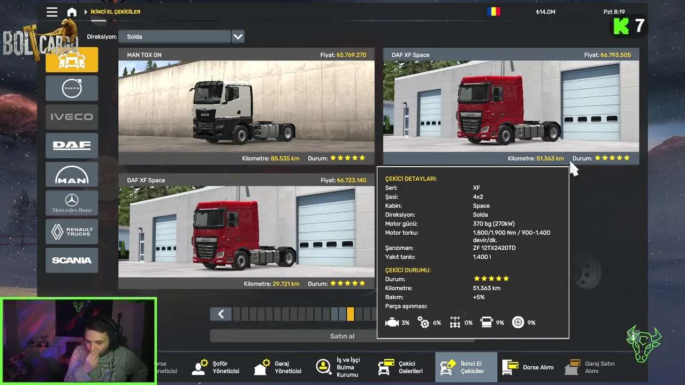This screenshot has width=685, height=385.
Task: Select the DAF XF Space 29.721 km thumbnail
Action: tap(246, 232)
